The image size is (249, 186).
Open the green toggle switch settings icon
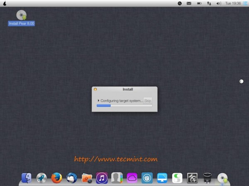tap(177, 178)
